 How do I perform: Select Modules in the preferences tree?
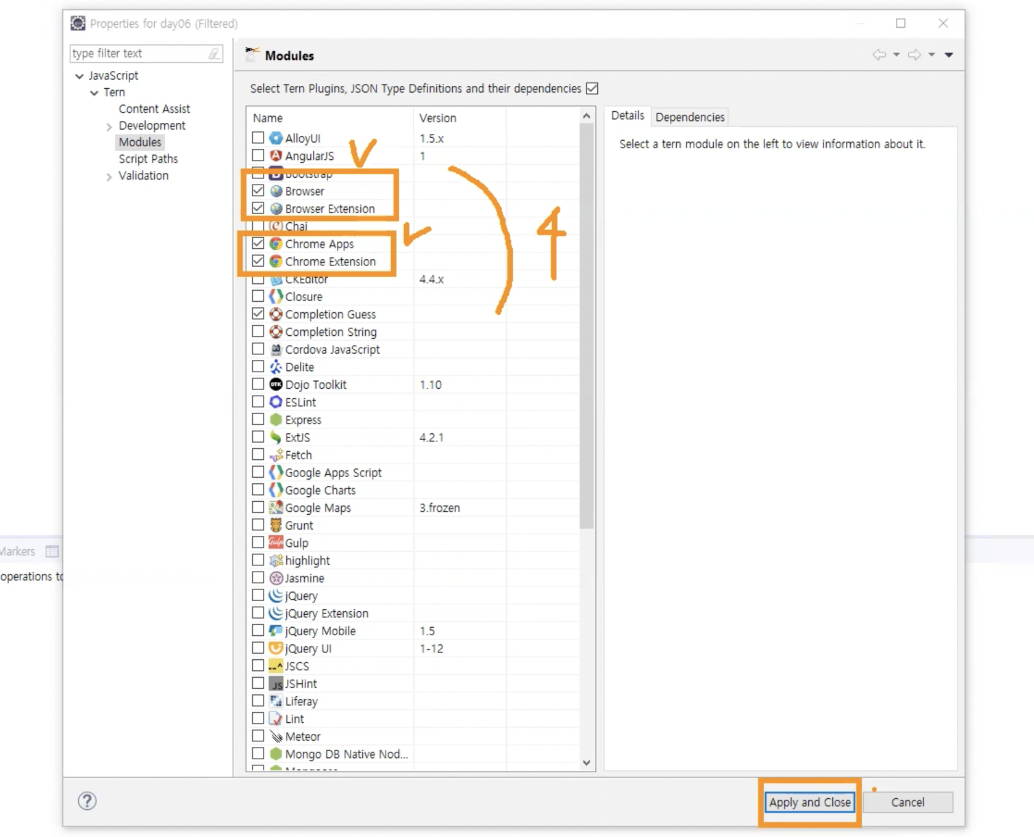[140, 142]
